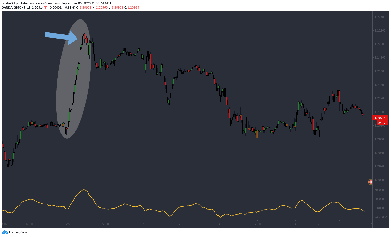Click the close value C:1.20914
This screenshot has width=391, height=237.
[x=132, y=8]
